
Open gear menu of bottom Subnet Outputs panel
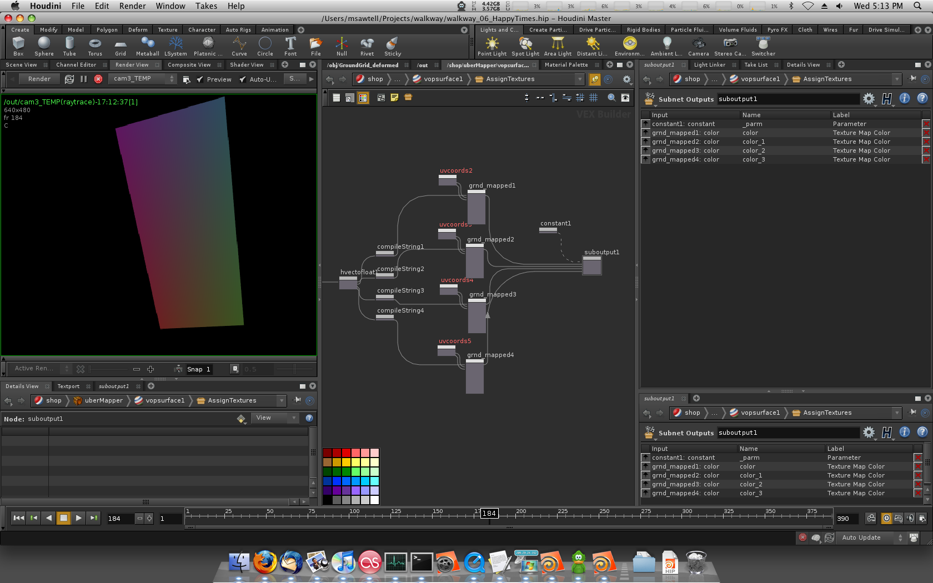(869, 433)
